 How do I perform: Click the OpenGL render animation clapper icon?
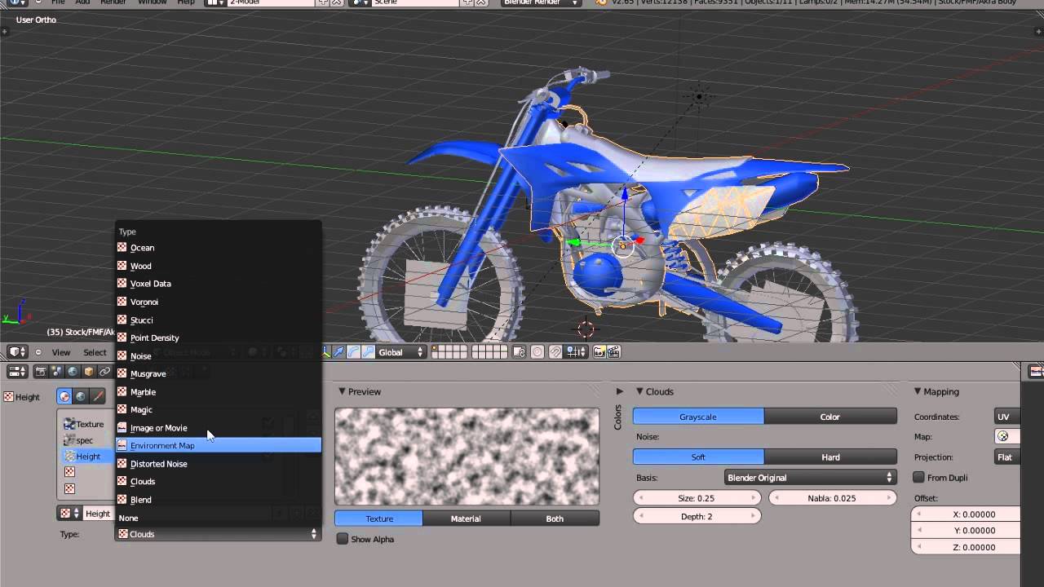[613, 352]
